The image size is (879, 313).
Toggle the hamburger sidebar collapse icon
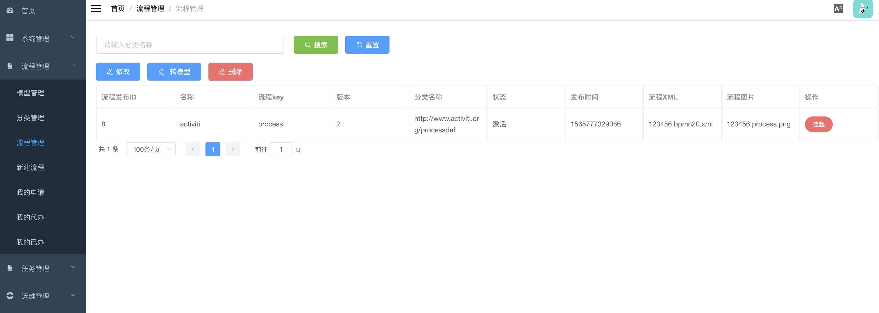(x=96, y=8)
